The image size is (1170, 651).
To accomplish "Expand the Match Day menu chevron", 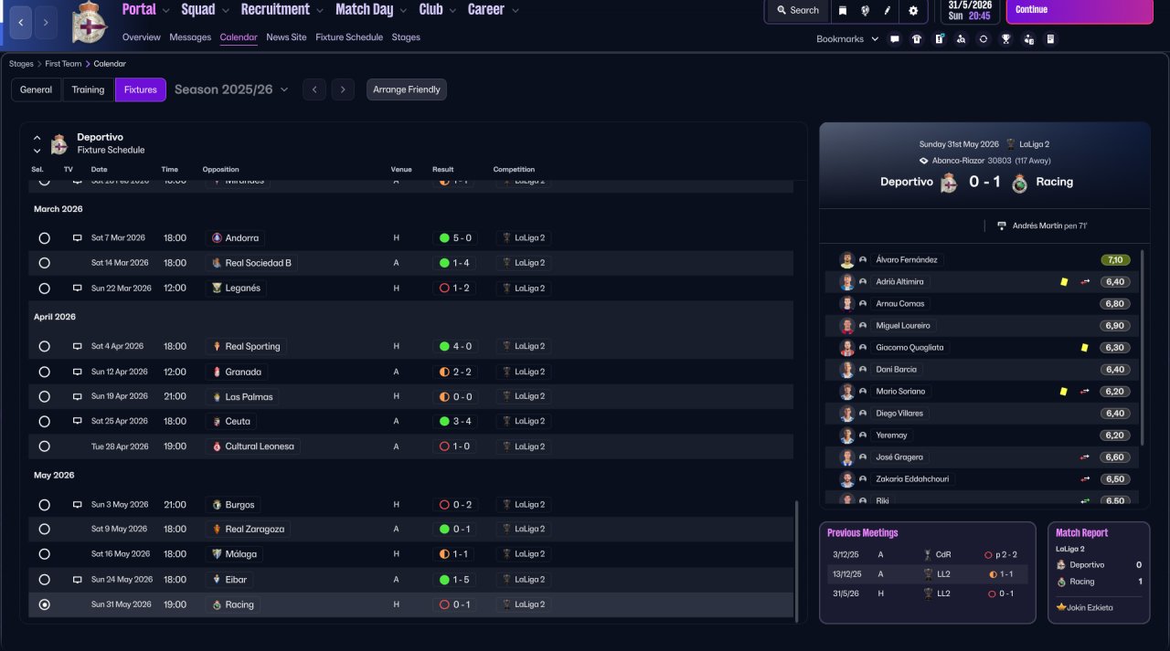I will click(x=403, y=11).
